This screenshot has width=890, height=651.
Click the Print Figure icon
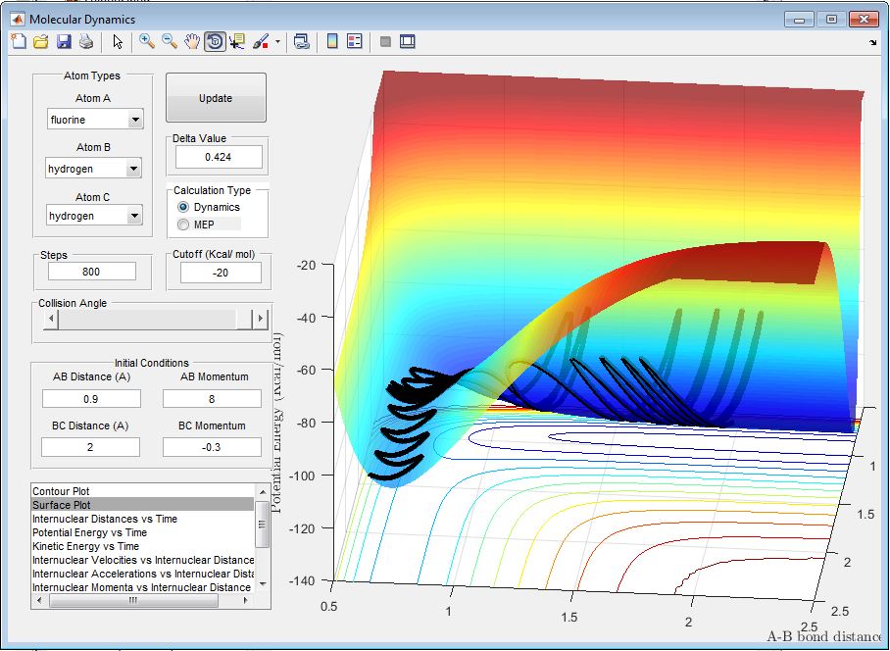85,41
